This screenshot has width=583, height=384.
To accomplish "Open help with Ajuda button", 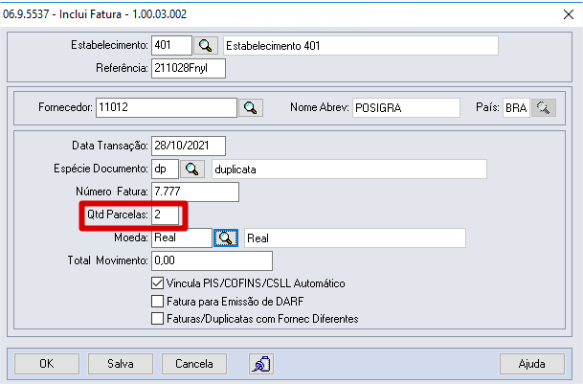I will [532, 364].
